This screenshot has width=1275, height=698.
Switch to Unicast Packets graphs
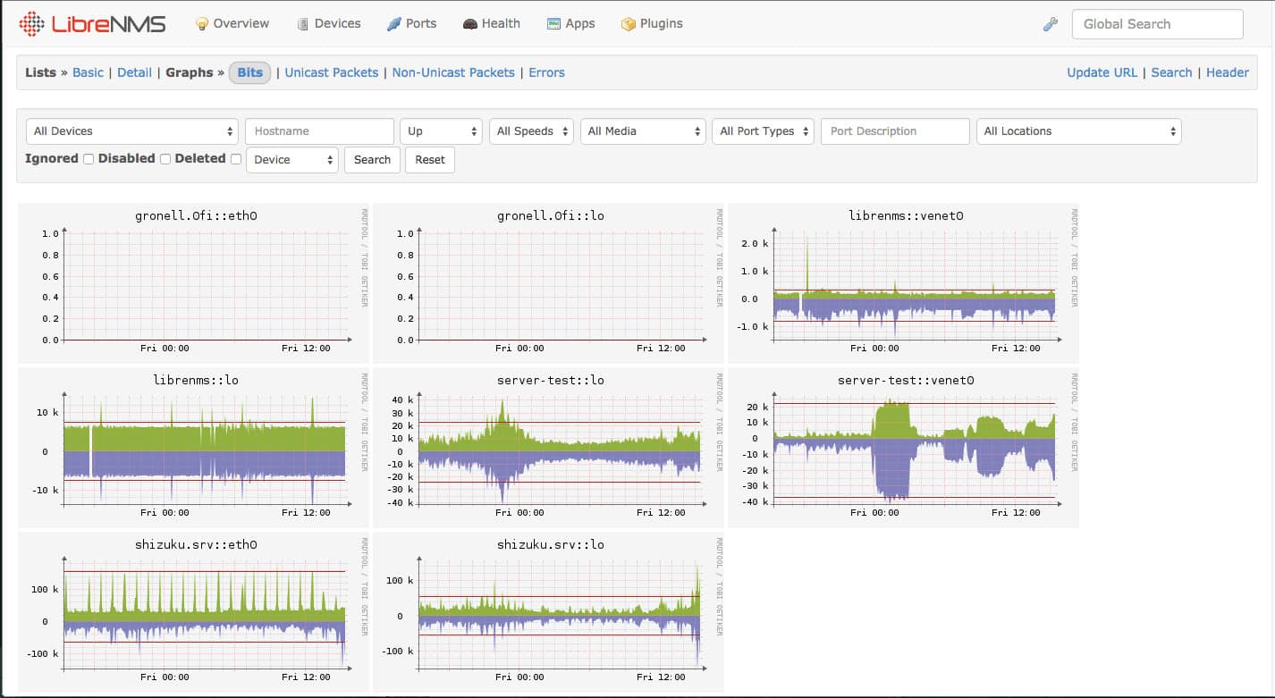[331, 72]
